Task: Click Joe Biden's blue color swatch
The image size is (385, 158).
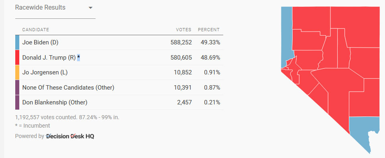Action: pos(17,42)
